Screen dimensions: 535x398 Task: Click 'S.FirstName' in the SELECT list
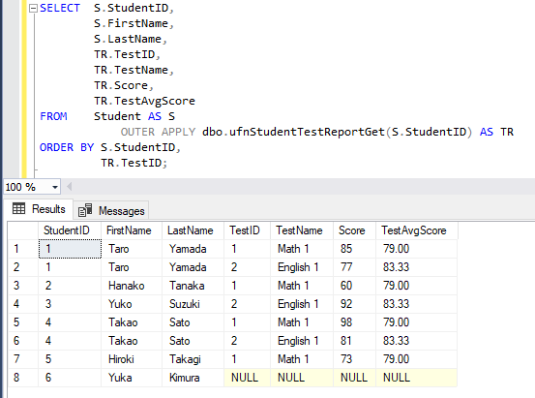click(x=131, y=23)
